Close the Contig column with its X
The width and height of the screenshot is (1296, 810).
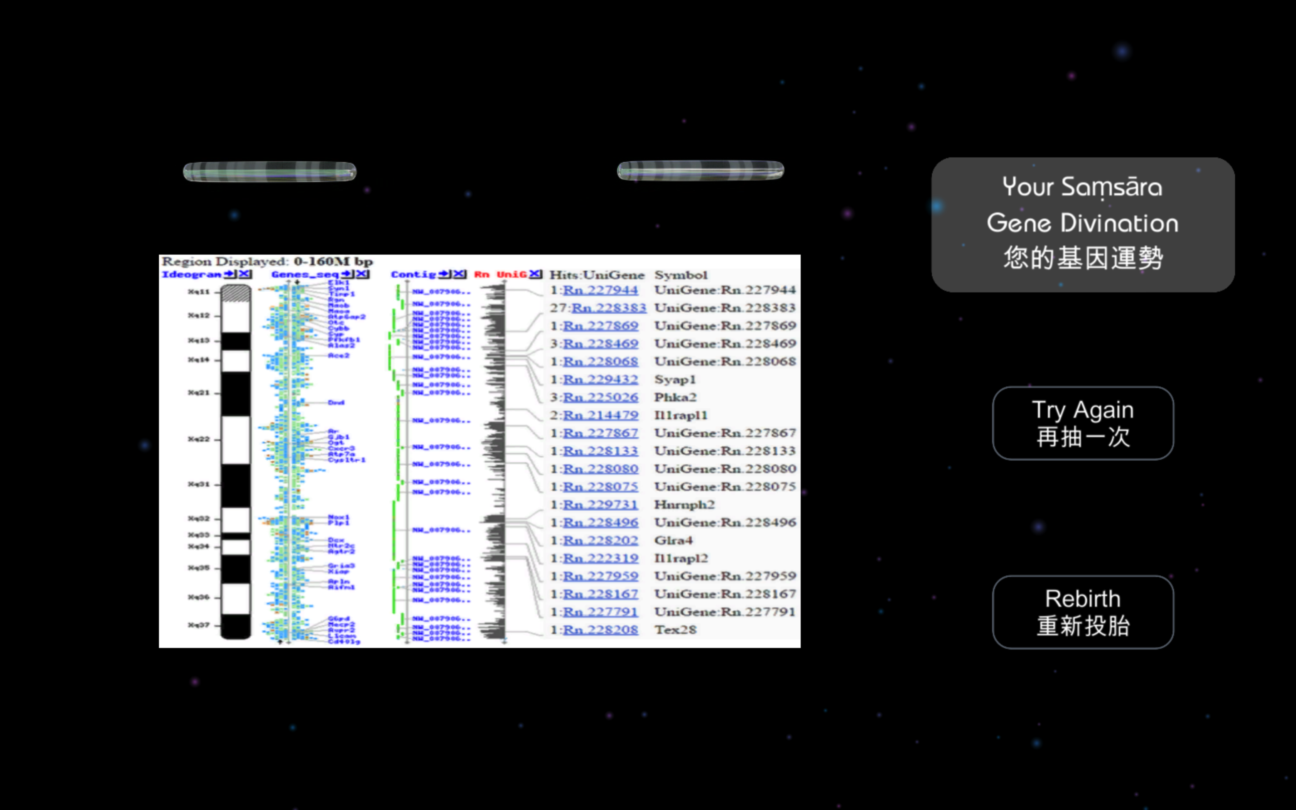[x=459, y=274]
